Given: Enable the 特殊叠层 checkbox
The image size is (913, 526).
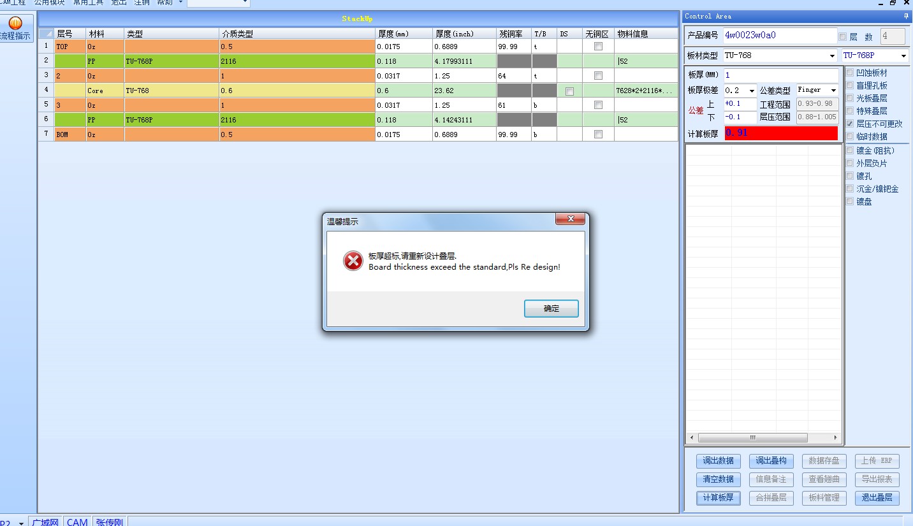Looking at the screenshot, I should click(850, 111).
